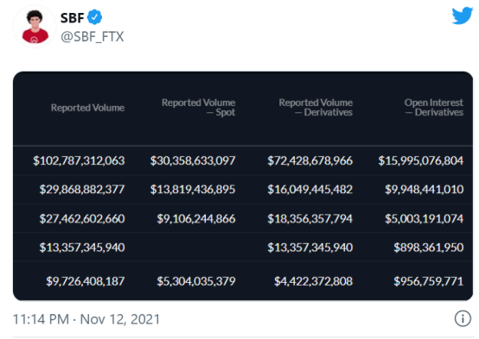The image size is (479, 339).
Task: Click the blue verified badge
Action: pos(95,17)
